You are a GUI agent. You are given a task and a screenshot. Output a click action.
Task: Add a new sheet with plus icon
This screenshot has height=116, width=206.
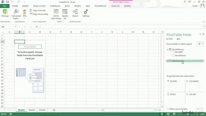54,110
